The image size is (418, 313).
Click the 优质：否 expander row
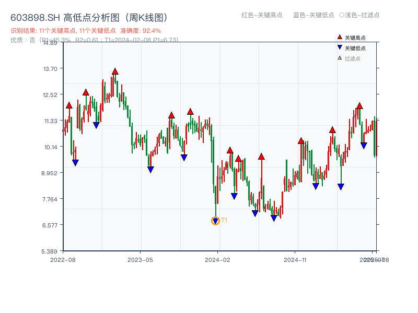tap(24, 39)
